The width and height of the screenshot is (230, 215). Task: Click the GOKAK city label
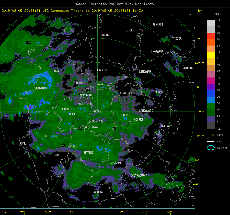(x=56, y=71)
